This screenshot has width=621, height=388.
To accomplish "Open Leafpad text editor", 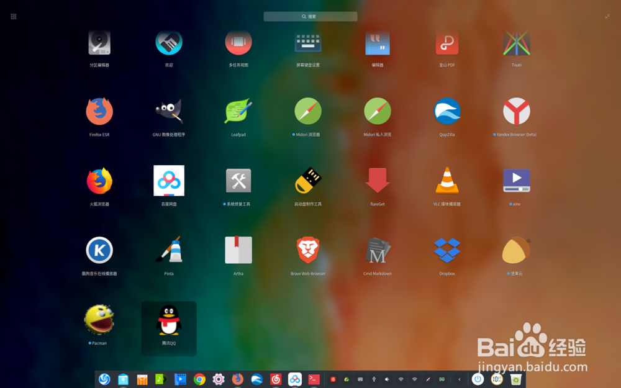I will coord(238,111).
